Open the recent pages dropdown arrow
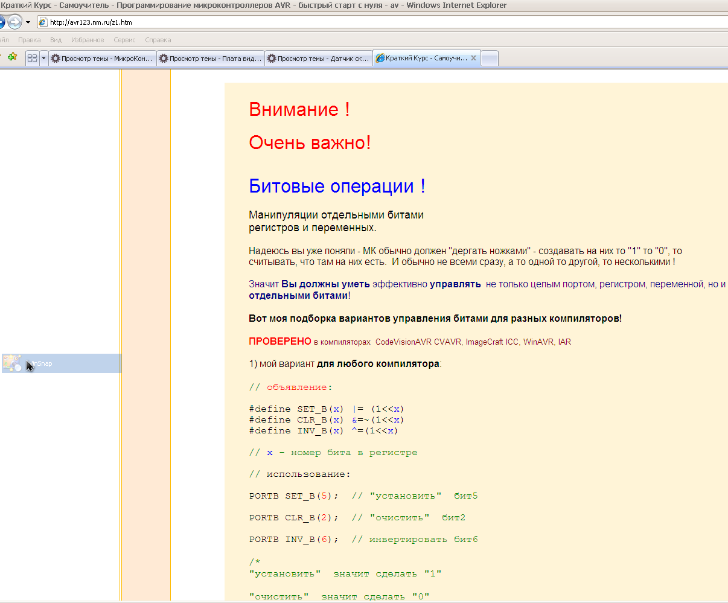The width and height of the screenshot is (728, 603). coord(28,22)
